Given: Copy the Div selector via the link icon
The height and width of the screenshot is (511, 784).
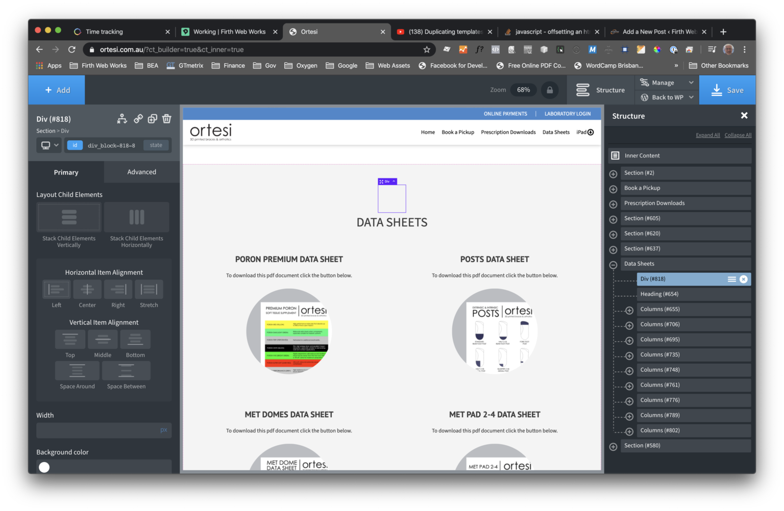Looking at the screenshot, I should 138,118.
